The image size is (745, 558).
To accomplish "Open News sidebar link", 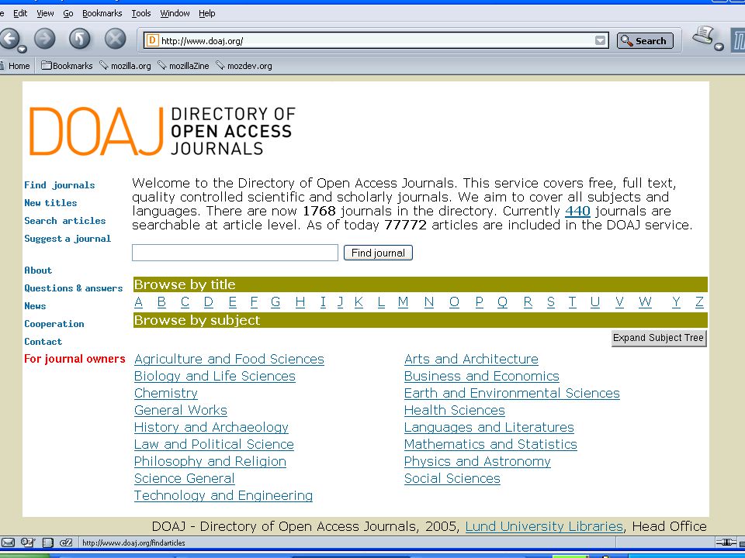I will [x=35, y=306].
